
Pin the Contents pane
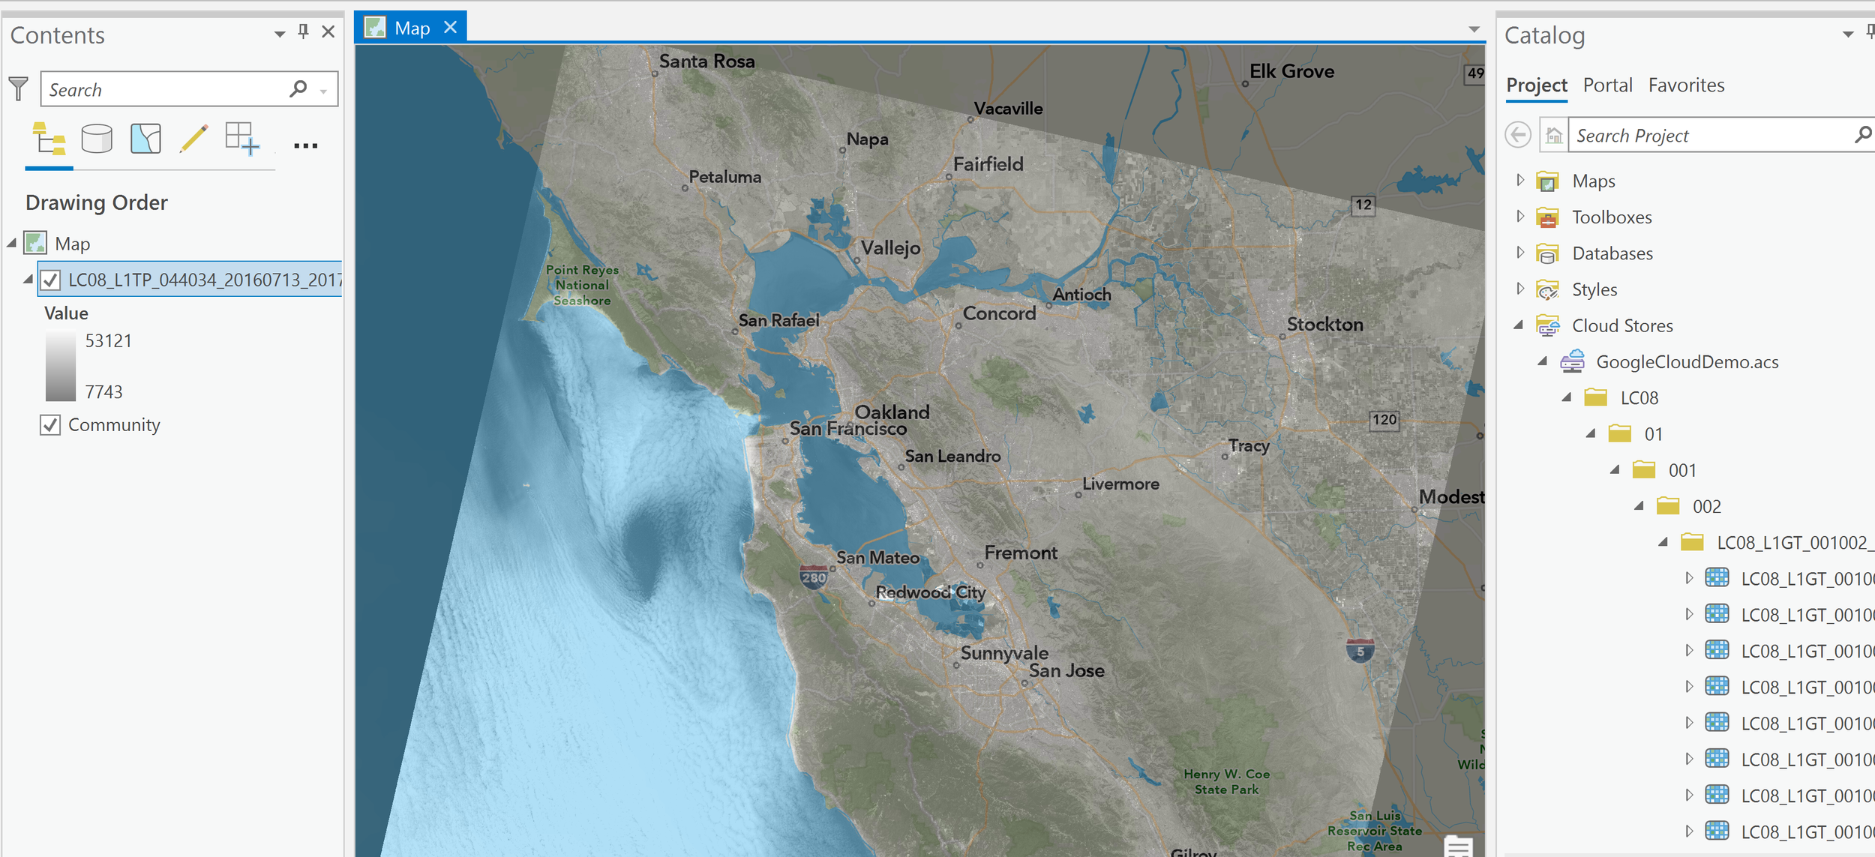click(303, 31)
